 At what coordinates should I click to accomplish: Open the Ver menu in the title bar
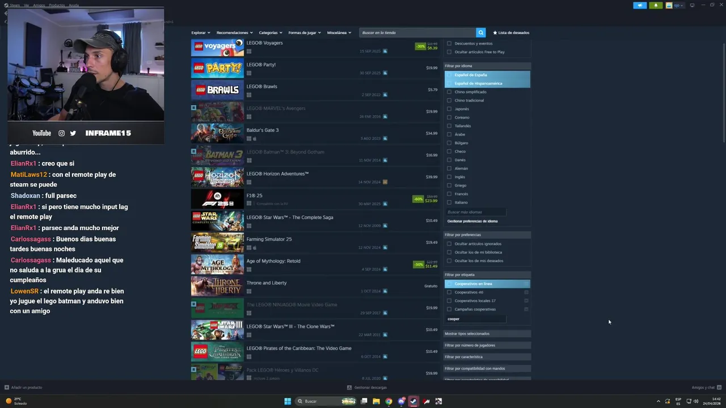pos(26,5)
